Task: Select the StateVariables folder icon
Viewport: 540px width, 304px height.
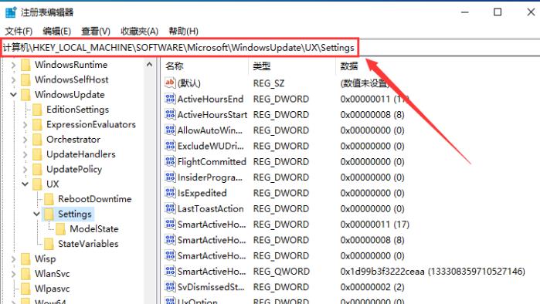Action: (49, 244)
